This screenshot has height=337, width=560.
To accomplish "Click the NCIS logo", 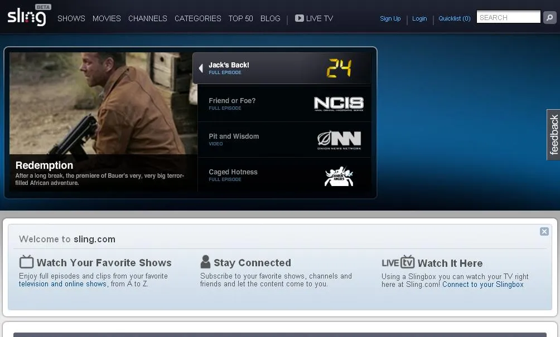I will coord(339,104).
